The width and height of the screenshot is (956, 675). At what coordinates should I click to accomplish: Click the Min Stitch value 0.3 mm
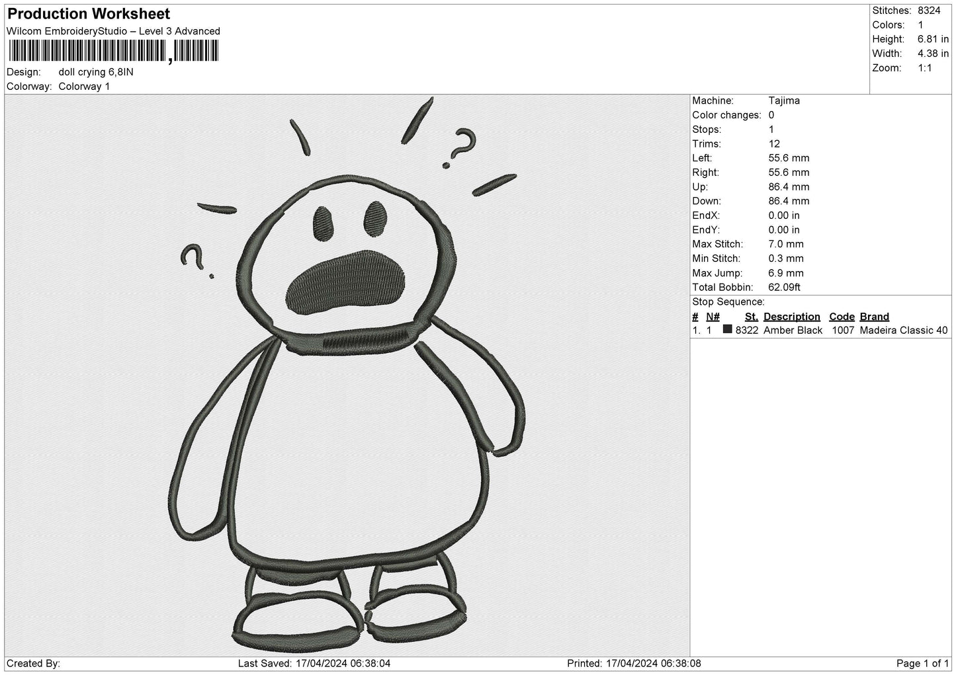tap(786, 258)
